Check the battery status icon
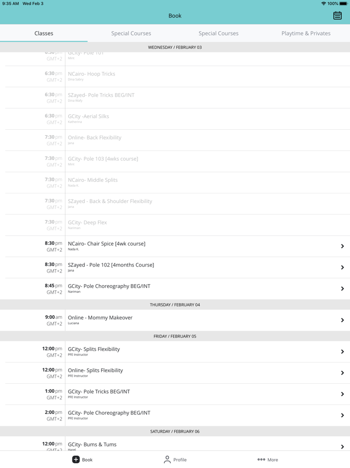 click(x=343, y=4)
